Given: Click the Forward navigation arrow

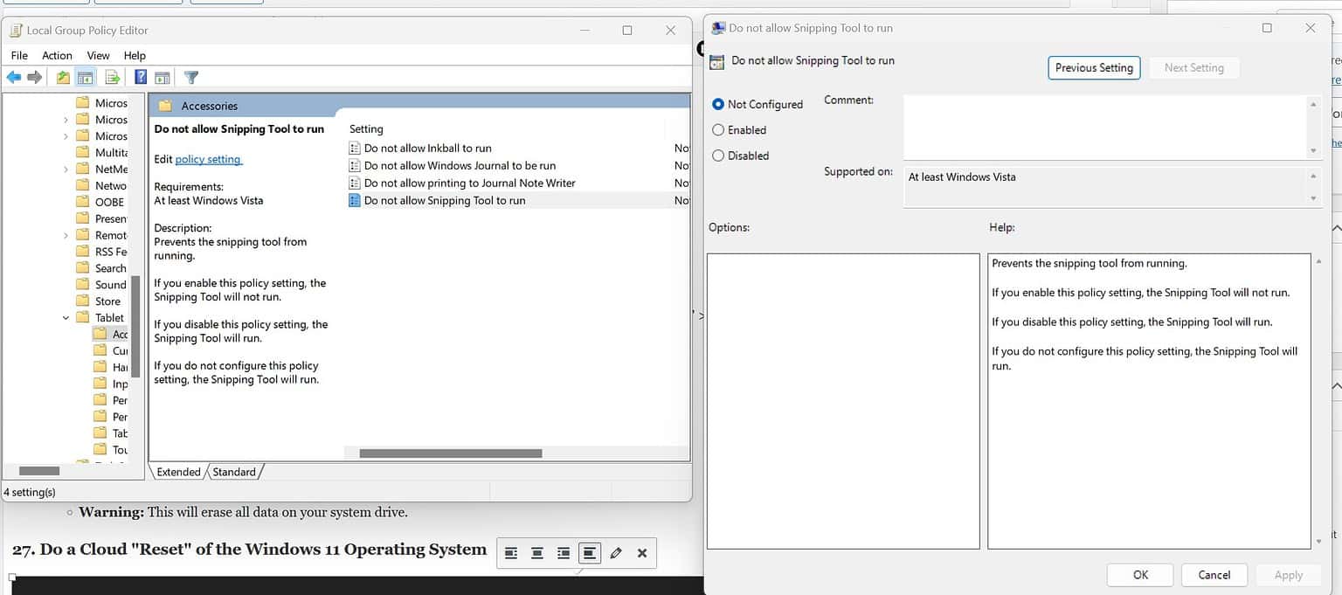Looking at the screenshot, I should [35, 77].
